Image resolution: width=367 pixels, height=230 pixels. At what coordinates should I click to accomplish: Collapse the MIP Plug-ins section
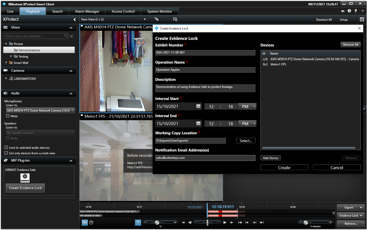coord(71,161)
